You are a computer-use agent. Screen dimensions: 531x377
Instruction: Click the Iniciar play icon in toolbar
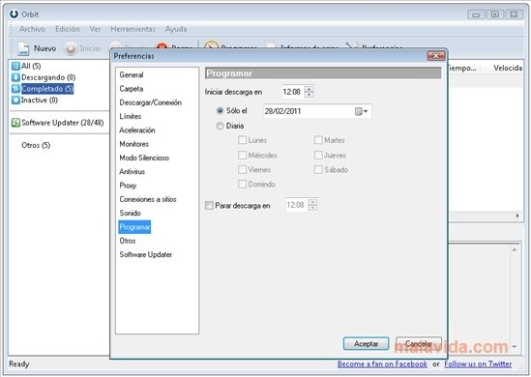tap(71, 48)
